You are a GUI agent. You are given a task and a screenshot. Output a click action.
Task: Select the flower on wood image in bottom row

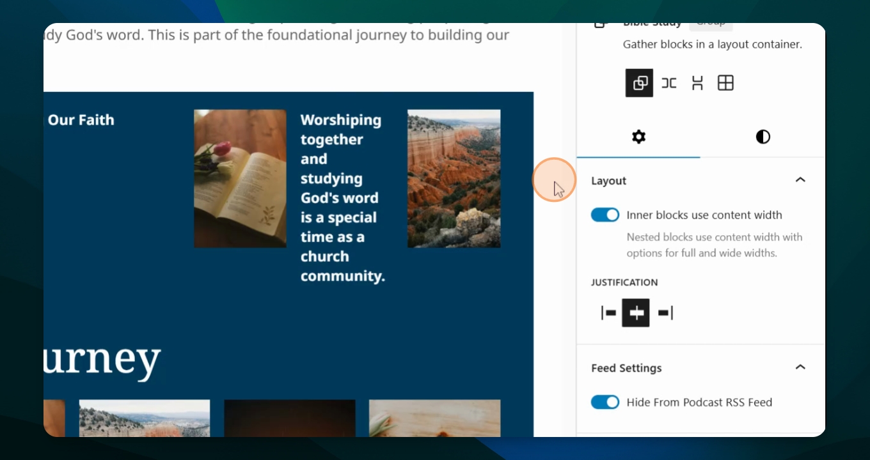435,418
